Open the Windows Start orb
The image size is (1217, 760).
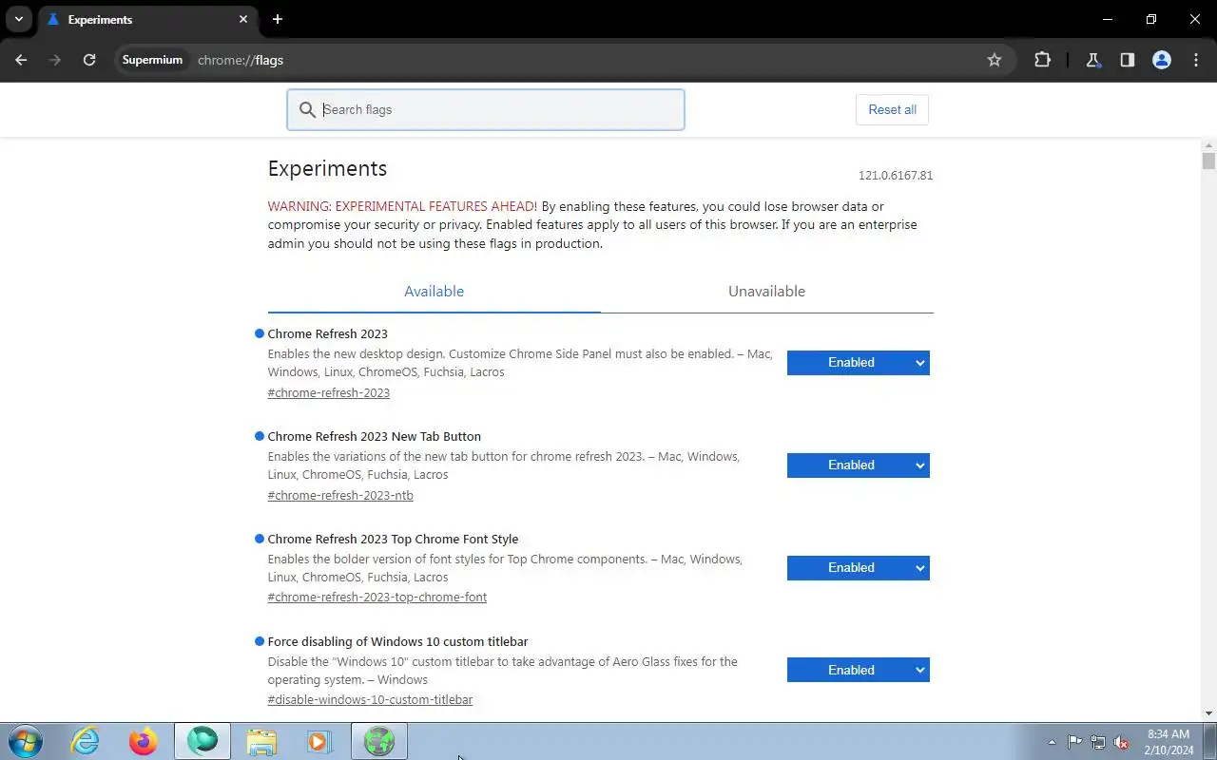[25, 741]
